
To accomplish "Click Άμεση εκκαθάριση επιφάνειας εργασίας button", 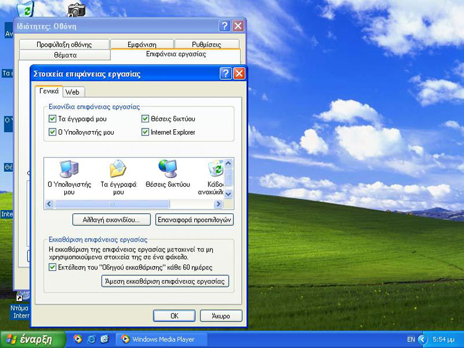I will point(165,281).
